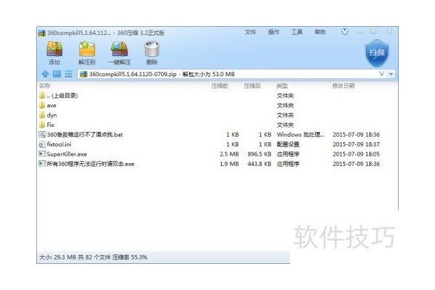Screen dimensions: 435x290
Task: Click the 360急救箱运行不了请点我.bat file icon
Action: pyautogui.click(x=42, y=134)
